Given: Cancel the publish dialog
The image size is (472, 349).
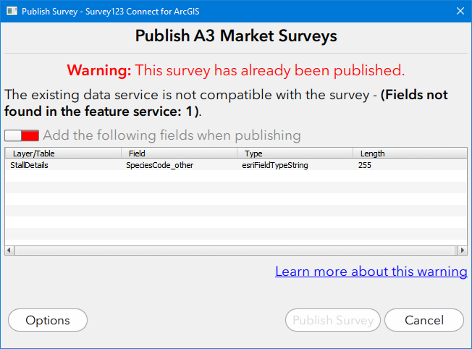Looking at the screenshot, I should 424,320.
